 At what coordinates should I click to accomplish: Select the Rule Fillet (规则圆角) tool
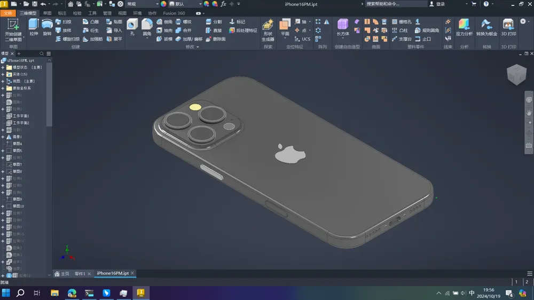pos(427,30)
